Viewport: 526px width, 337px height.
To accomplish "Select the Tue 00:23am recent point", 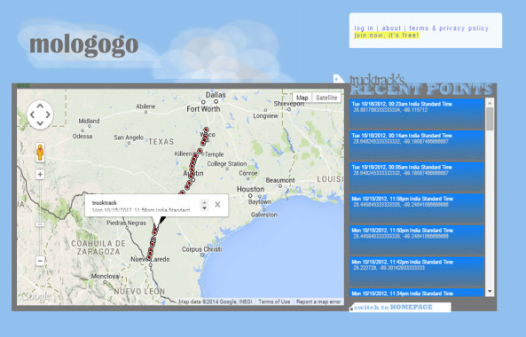I will click(x=416, y=114).
